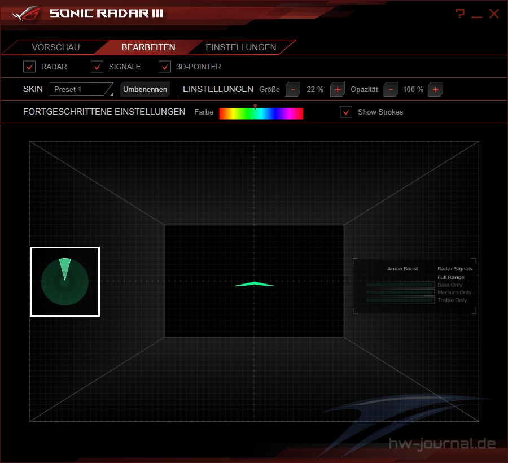This screenshot has height=463, width=508.
Task: Select the Audio Boost signals panel
Action: click(414, 286)
